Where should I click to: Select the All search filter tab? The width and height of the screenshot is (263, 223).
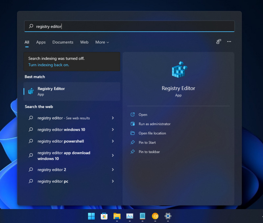pos(27,42)
